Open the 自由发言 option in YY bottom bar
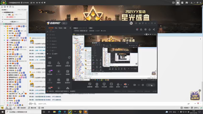This screenshot has height=114, width=203. 22,108
